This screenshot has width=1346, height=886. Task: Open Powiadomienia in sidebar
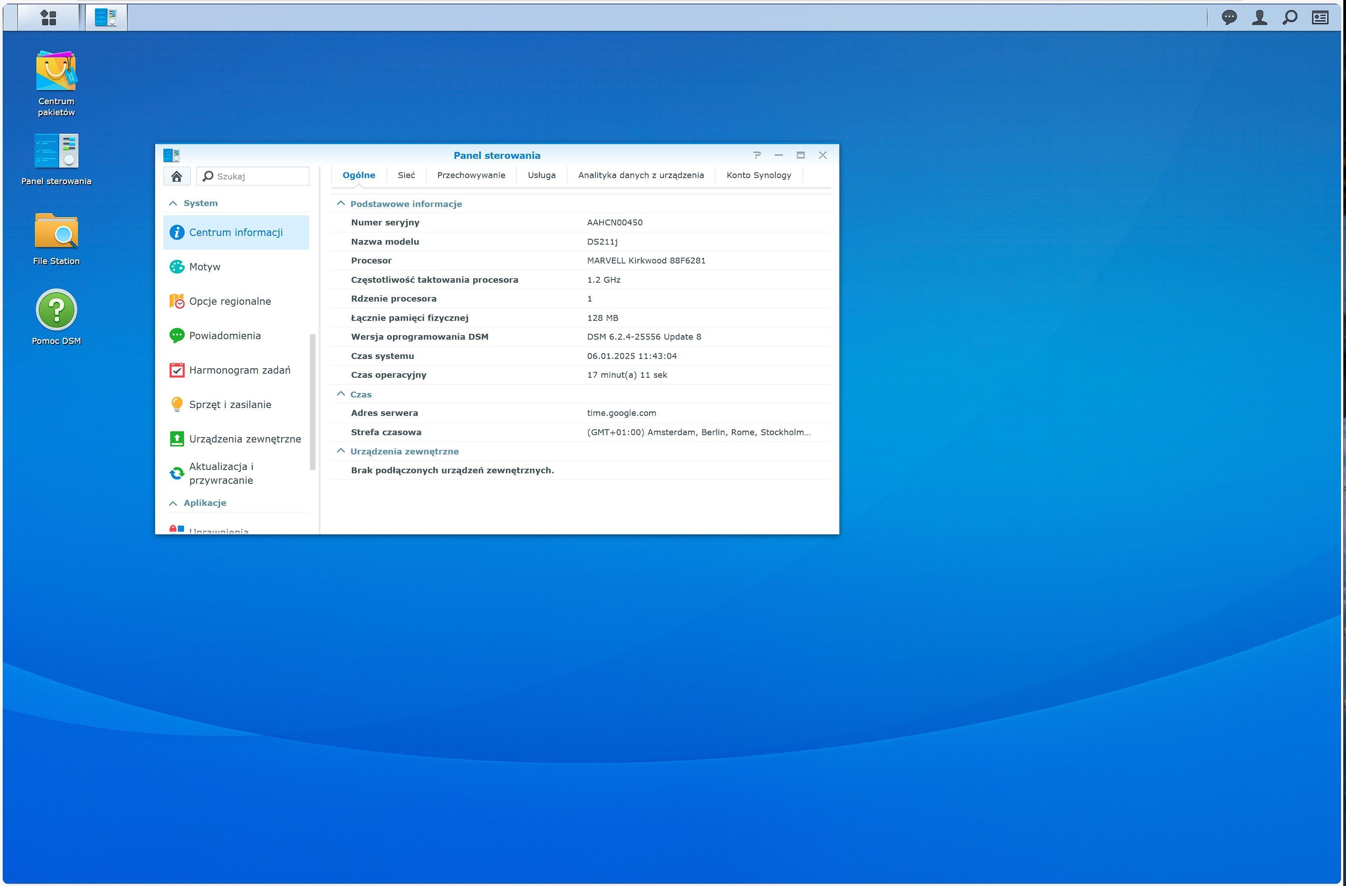[x=236, y=336]
